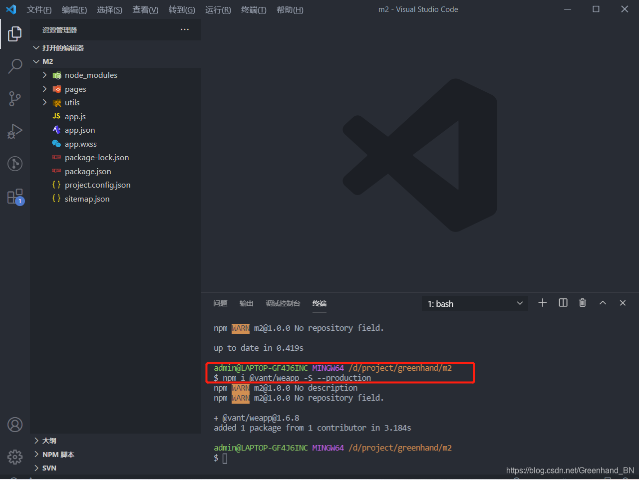Expand the utils folder chevron
The image size is (639, 480).
coord(44,102)
